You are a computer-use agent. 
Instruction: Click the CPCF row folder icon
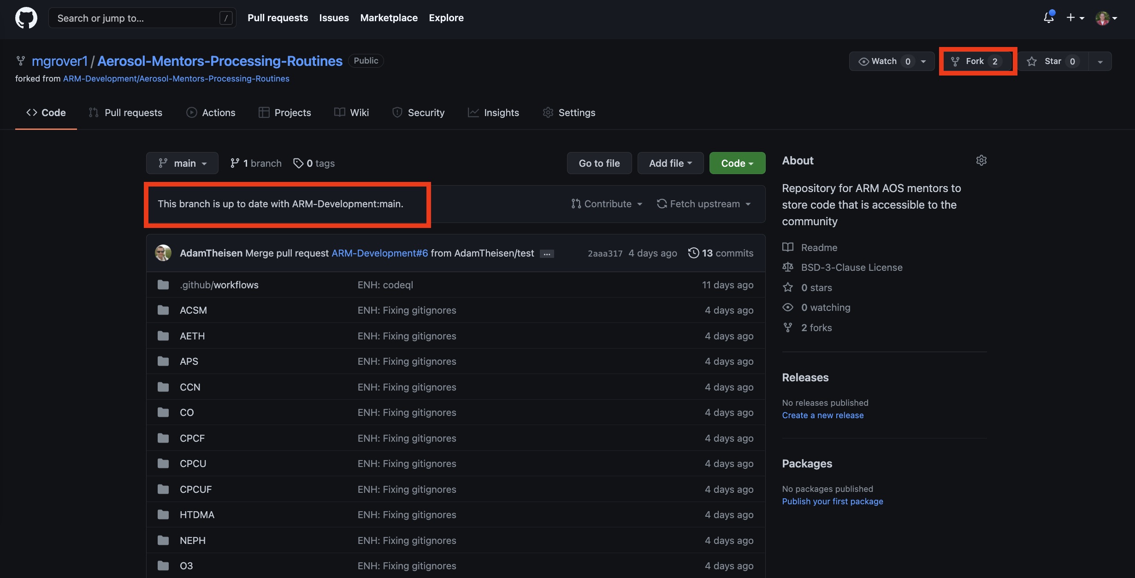(x=163, y=438)
